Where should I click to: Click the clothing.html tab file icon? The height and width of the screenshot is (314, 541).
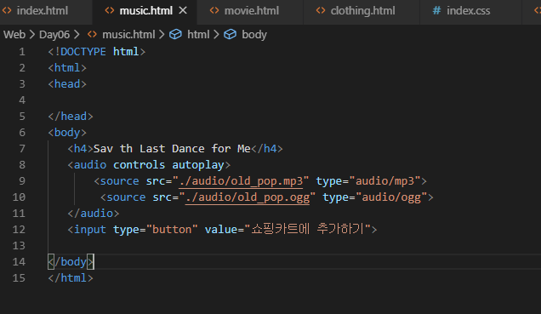point(321,10)
